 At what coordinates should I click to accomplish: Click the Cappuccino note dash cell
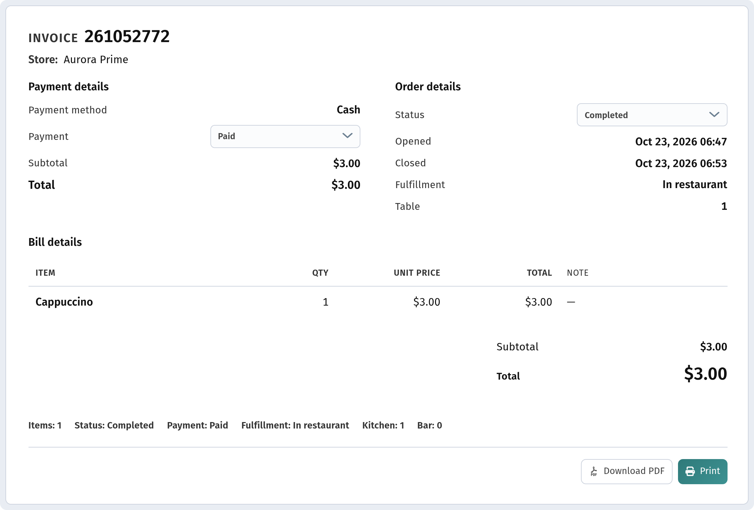[x=571, y=302]
